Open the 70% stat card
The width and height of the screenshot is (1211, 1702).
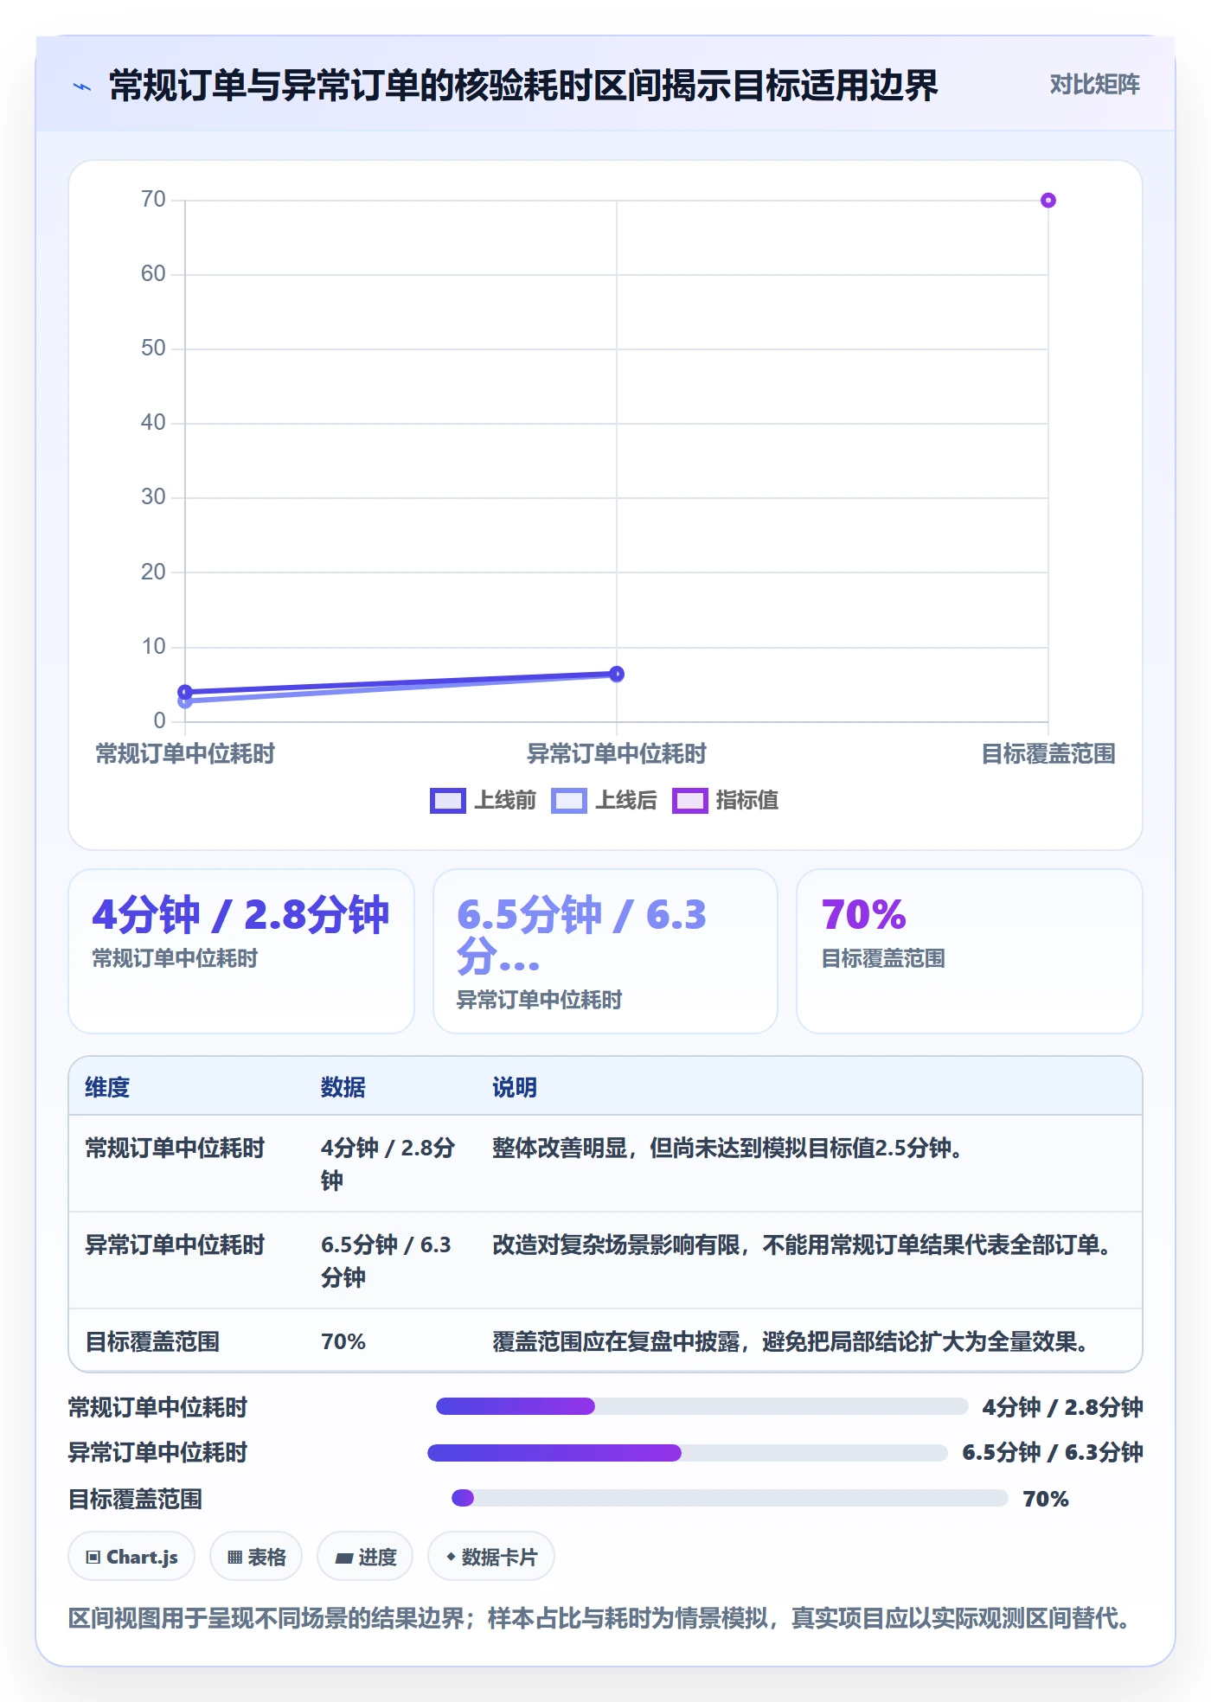coord(970,950)
